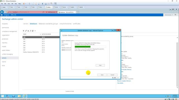Switch to the certificates tab
179x100 pixels.
tap(77, 24)
